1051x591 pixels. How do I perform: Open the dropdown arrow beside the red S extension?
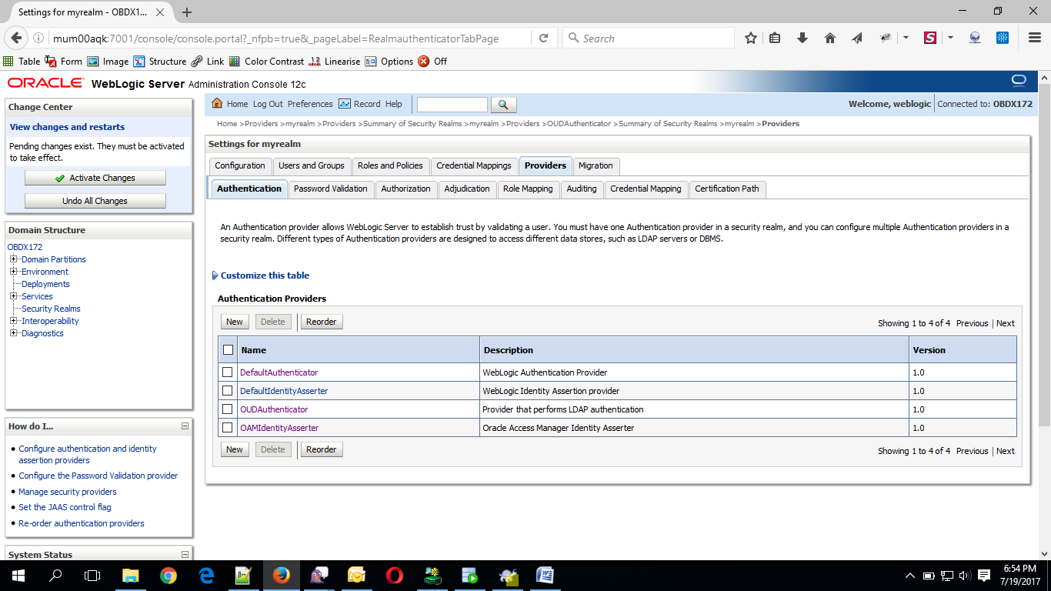(x=951, y=38)
